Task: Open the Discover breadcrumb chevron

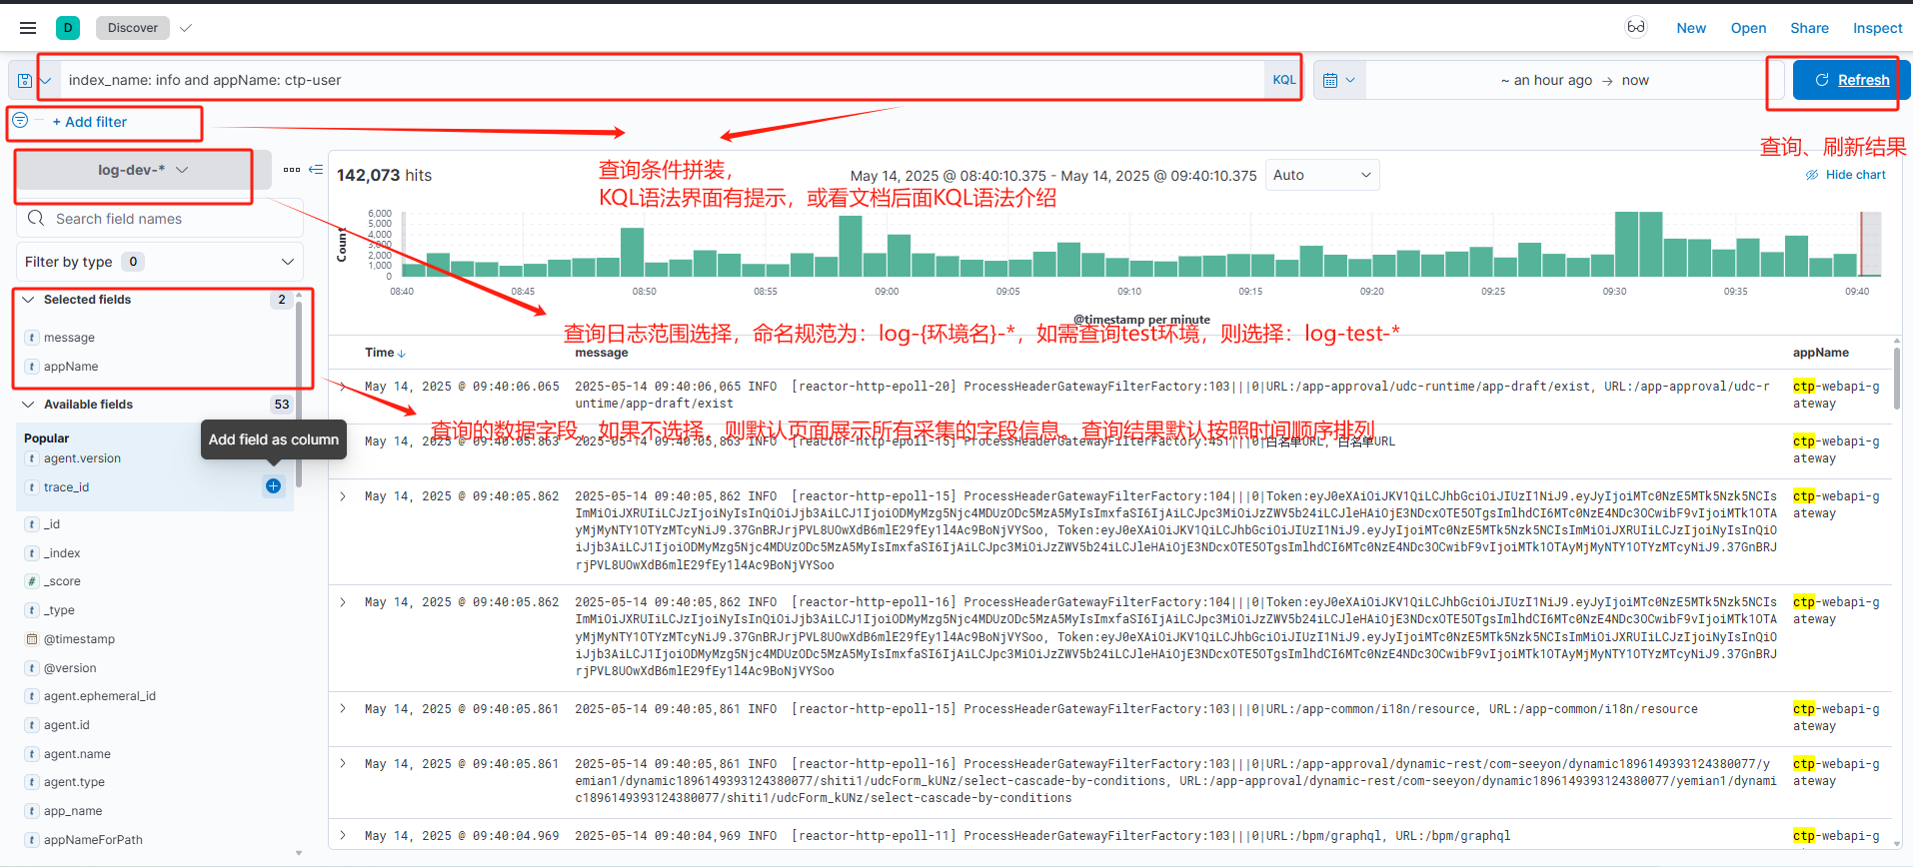Action: (x=186, y=28)
